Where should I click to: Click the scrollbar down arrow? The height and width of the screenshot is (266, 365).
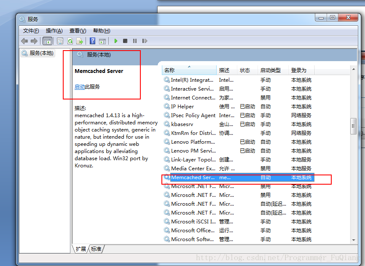tap(354, 240)
